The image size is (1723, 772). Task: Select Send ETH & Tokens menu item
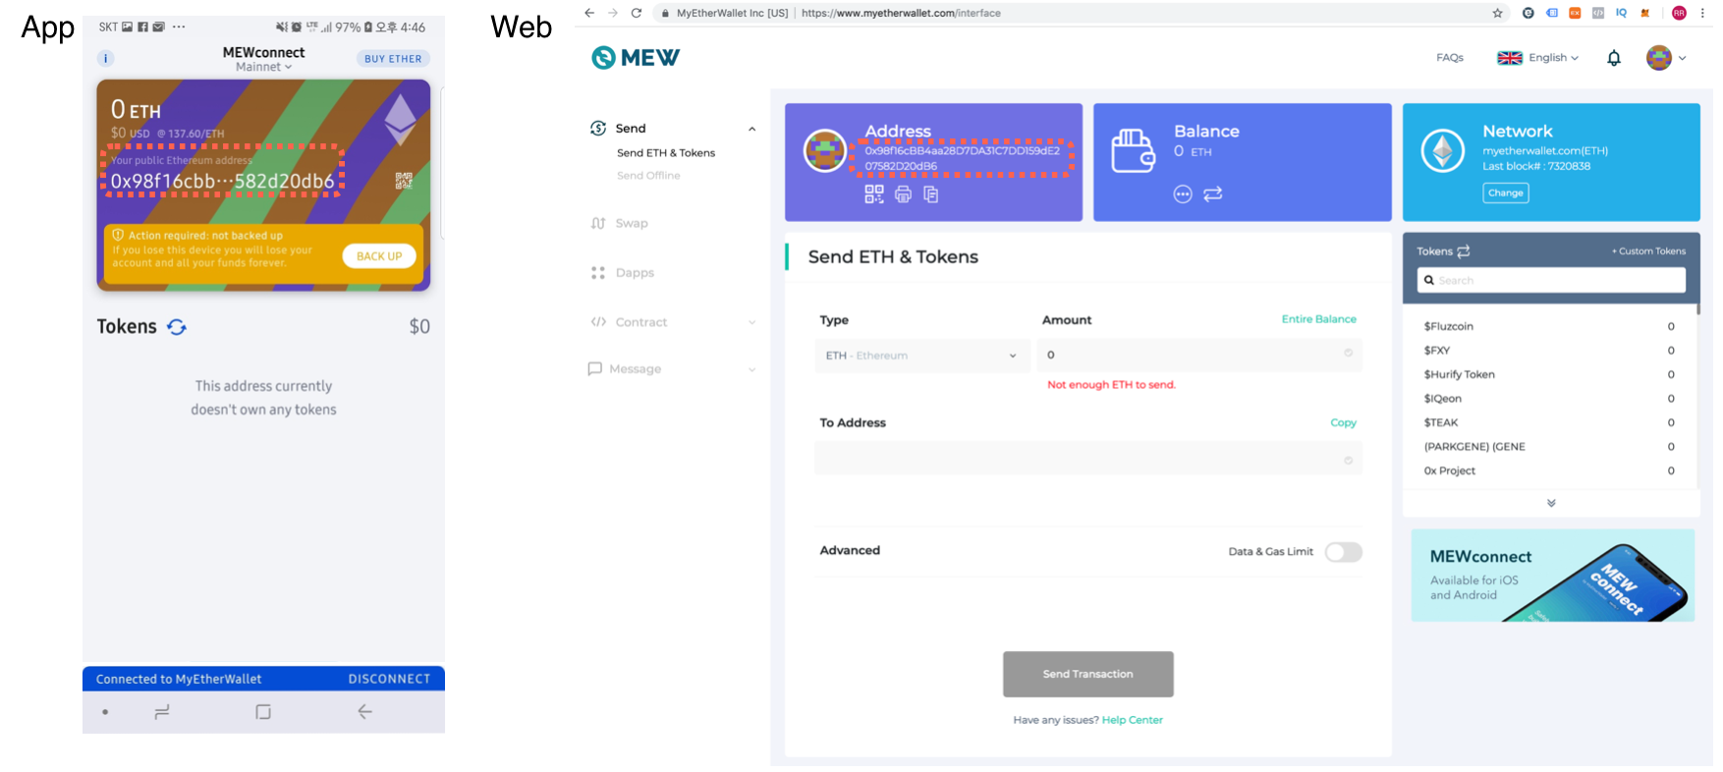click(666, 153)
